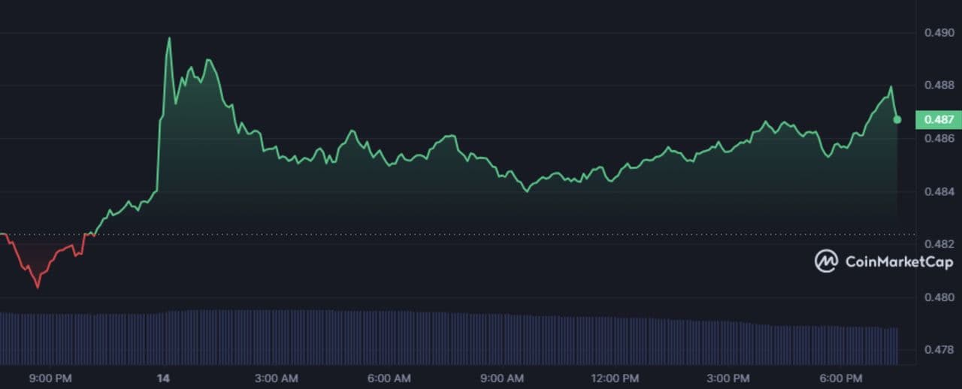Click the 6:00 PM time axis label
The height and width of the screenshot is (389, 962).
(840, 378)
